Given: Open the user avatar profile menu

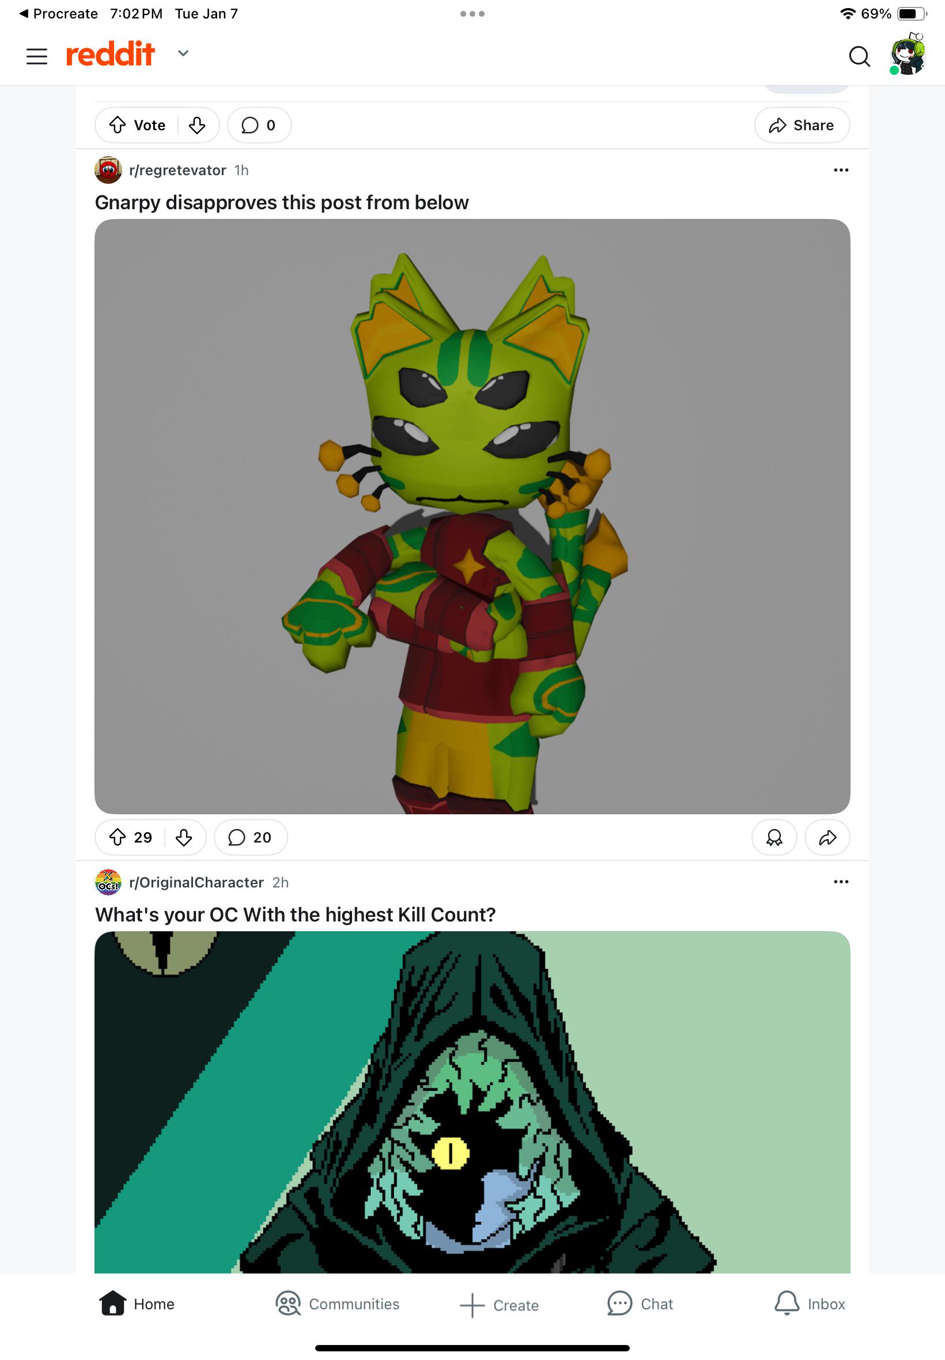Looking at the screenshot, I should click(908, 55).
